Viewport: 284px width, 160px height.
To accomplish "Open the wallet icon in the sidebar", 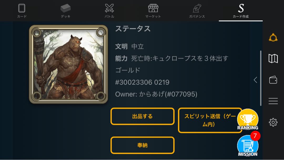I will [273, 80].
